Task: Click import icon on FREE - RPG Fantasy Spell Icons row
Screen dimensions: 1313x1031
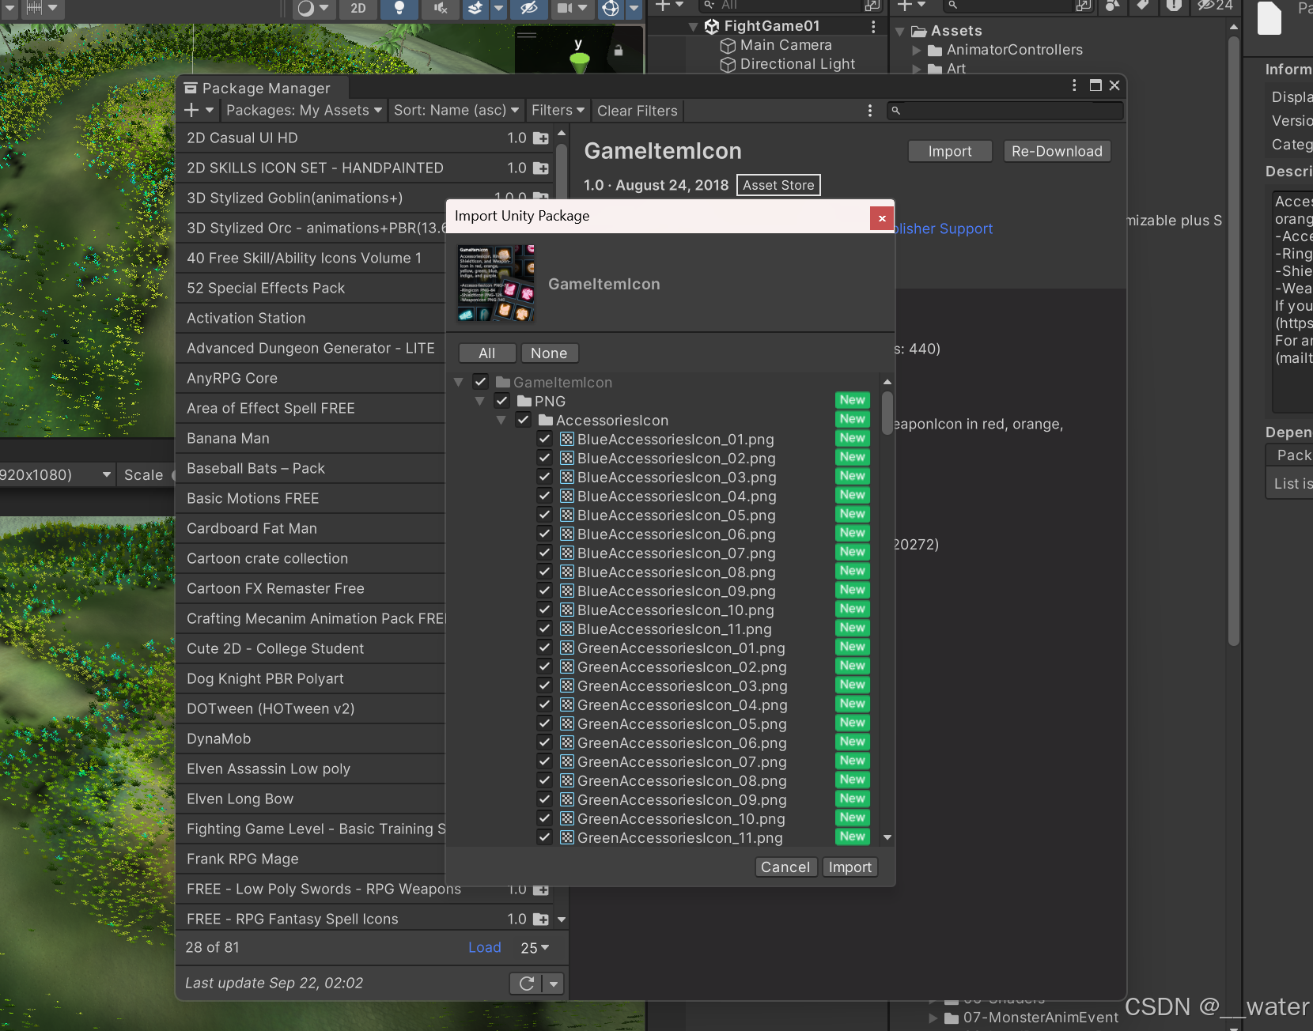Action: coord(541,920)
